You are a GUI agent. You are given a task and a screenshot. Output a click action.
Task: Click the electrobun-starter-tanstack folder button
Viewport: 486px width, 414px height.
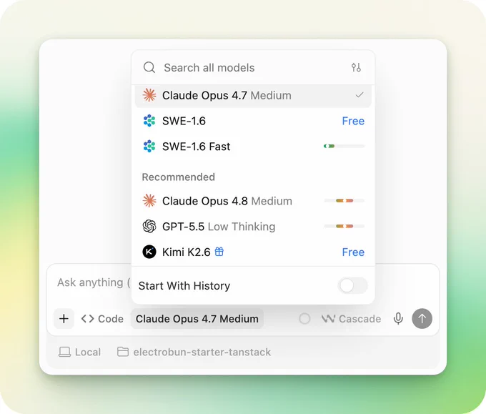(x=194, y=352)
